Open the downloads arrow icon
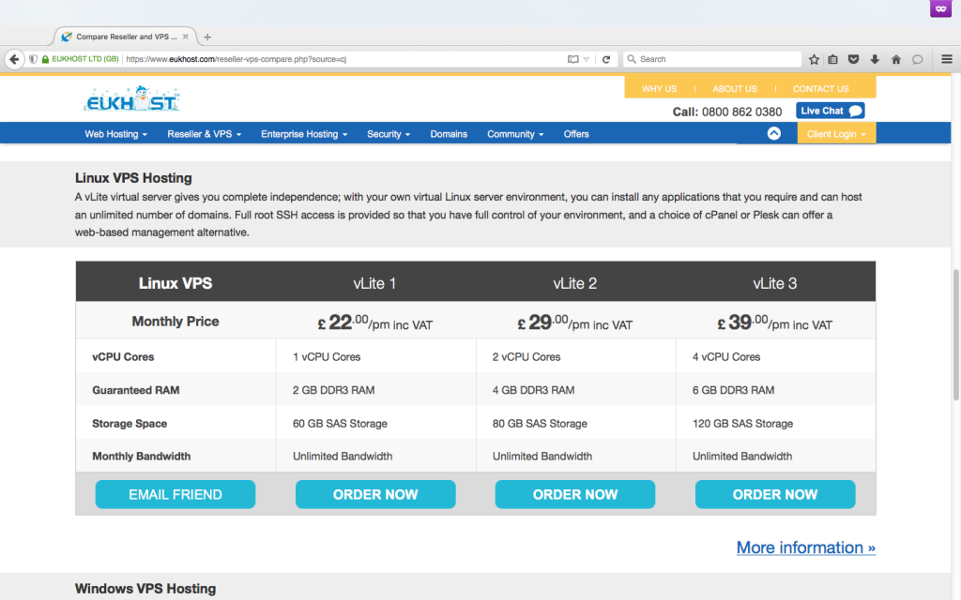 (x=875, y=59)
